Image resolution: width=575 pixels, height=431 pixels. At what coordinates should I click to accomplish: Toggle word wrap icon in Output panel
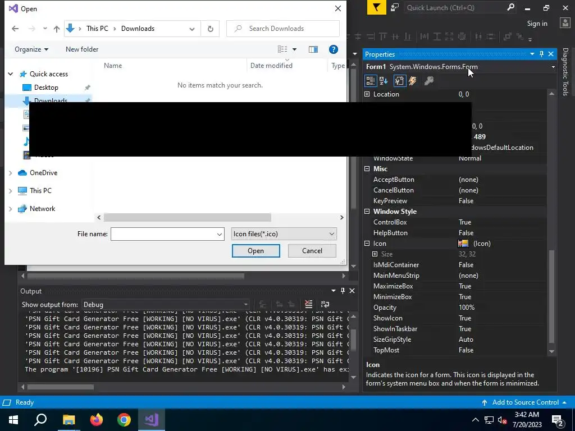[x=325, y=304]
